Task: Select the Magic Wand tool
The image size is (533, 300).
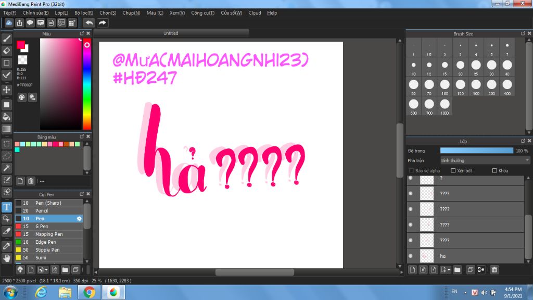Action: 6,168
